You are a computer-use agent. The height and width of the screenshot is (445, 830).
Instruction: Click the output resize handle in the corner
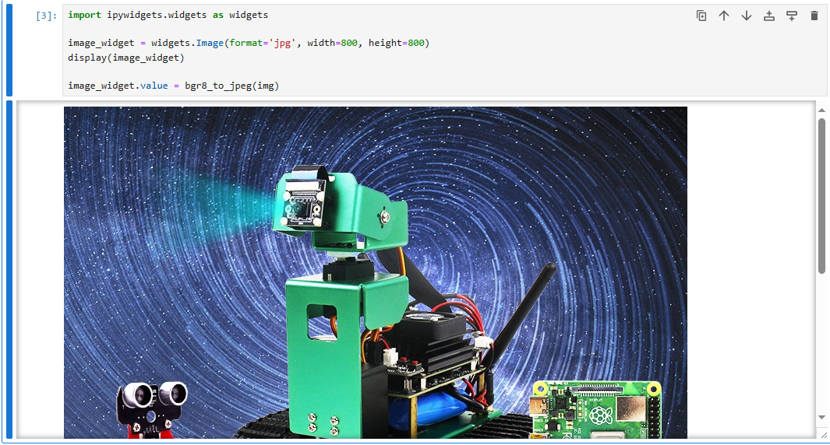point(824,435)
